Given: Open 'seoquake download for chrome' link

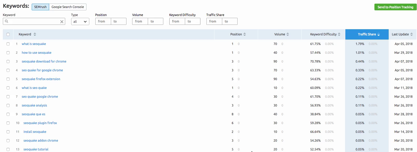Looking at the screenshot, I should [44, 62].
